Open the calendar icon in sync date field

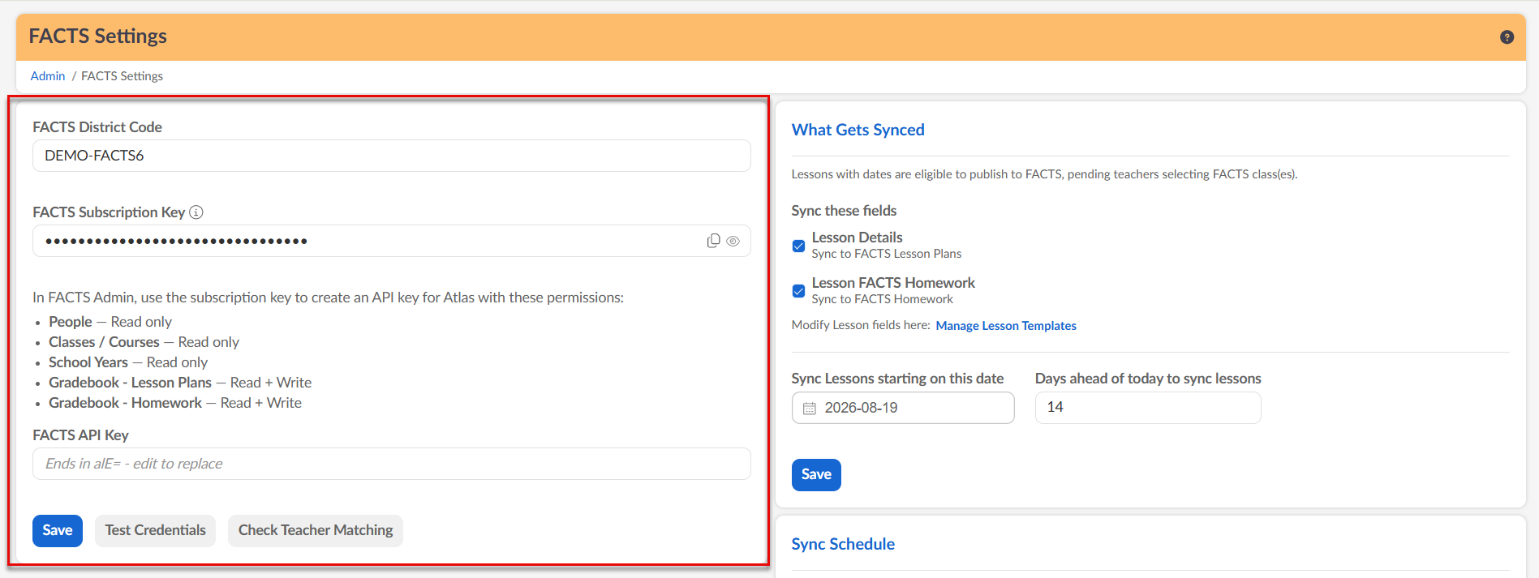click(809, 409)
